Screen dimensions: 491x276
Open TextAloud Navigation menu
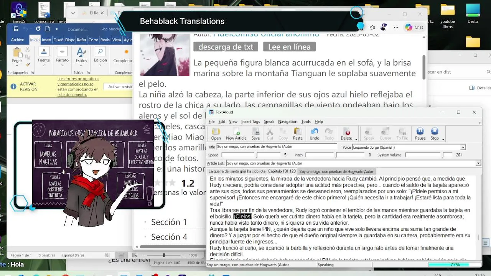(288, 122)
